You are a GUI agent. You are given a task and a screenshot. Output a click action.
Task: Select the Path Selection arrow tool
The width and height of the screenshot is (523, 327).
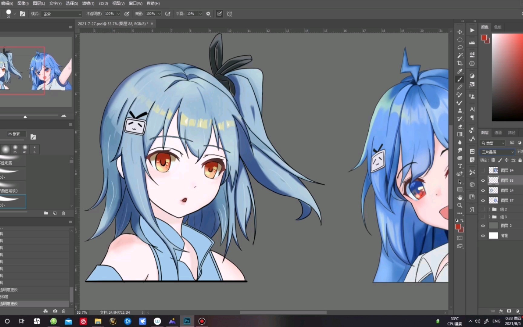pyautogui.click(x=460, y=182)
